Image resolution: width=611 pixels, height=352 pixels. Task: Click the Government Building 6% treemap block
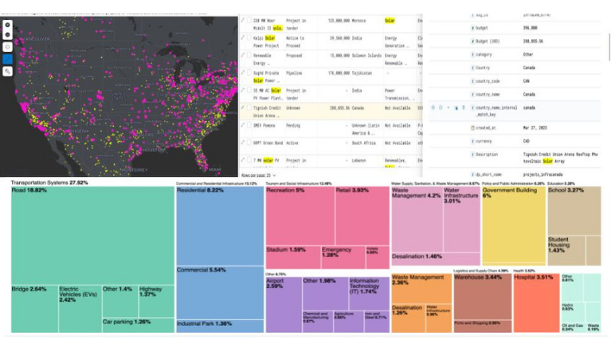click(514, 225)
